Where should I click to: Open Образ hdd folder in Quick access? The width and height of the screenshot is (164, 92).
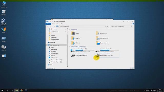tap(53, 37)
